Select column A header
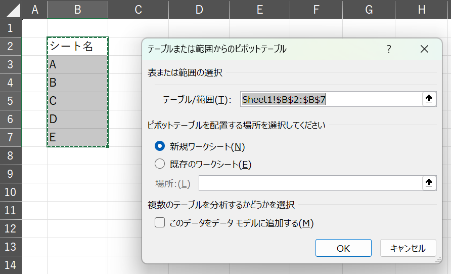451x274 pixels. click(x=35, y=10)
